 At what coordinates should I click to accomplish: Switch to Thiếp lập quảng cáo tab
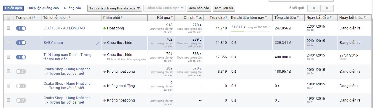pyautogui.click(x=43, y=8)
